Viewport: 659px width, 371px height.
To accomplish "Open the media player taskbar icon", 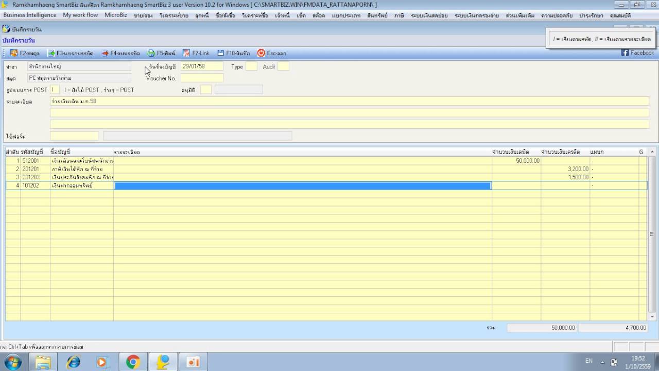I will [x=102, y=362].
